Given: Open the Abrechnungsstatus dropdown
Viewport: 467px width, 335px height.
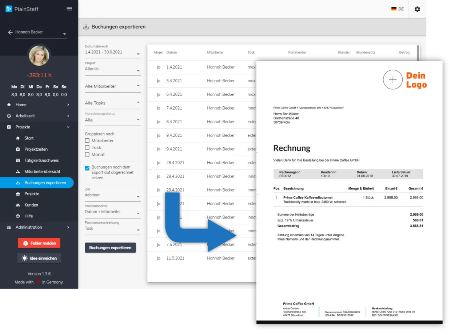Looking at the screenshot, I should pyautogui.click(x=113, y=119).
